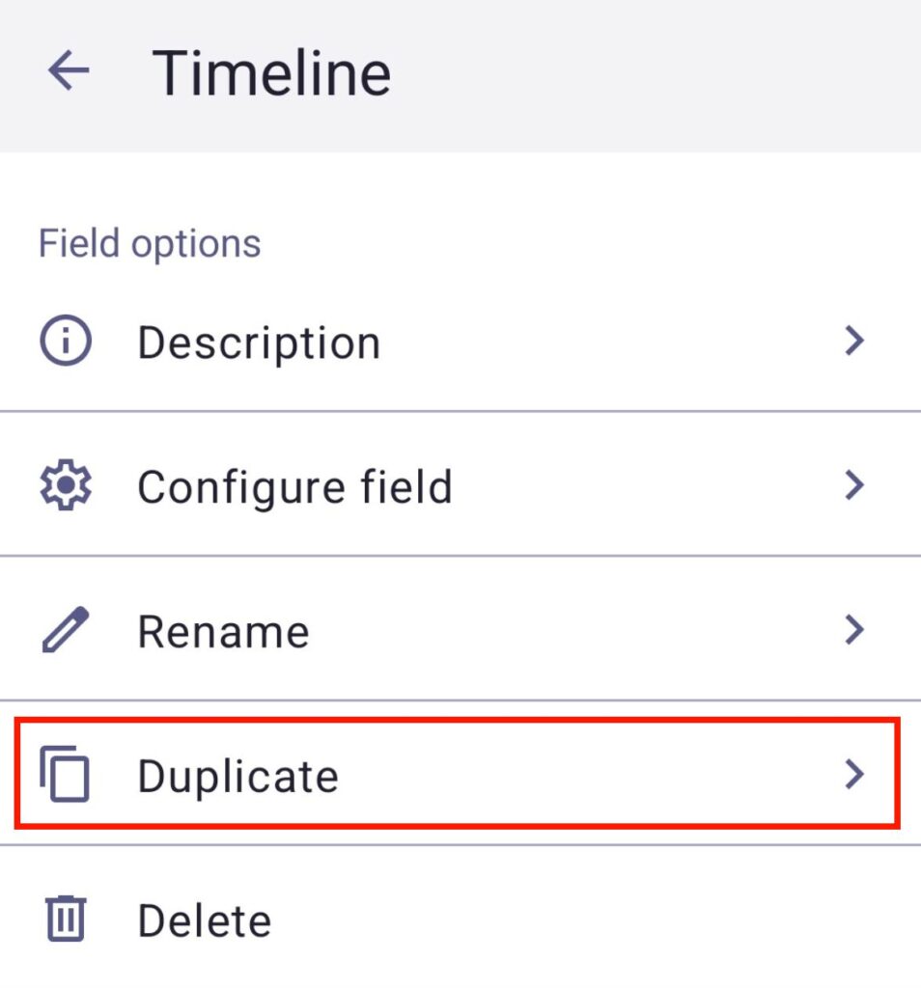Click the Duplicate copy icon
The width and height of the screenshot is (921, 988).
(66, 775)
